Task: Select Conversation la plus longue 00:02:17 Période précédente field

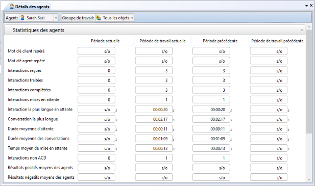Action: click(x=211, y=119)
